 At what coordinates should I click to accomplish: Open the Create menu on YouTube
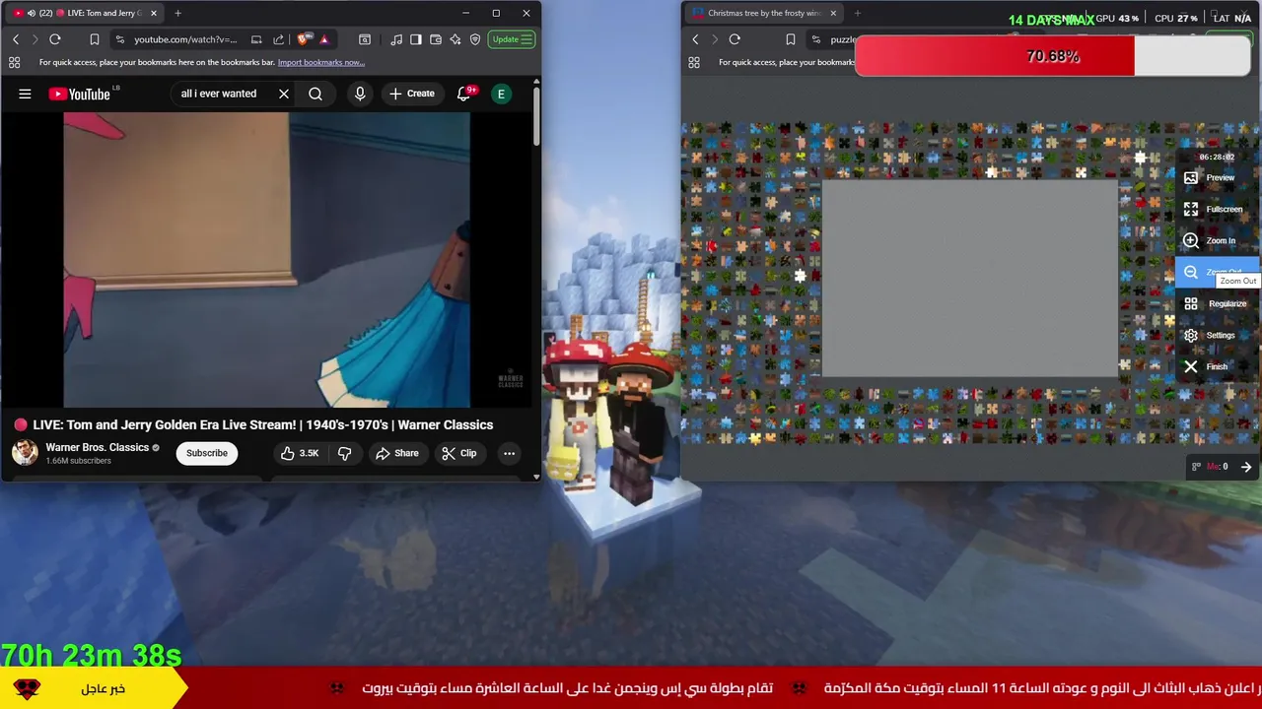click(x=412, y=94)
